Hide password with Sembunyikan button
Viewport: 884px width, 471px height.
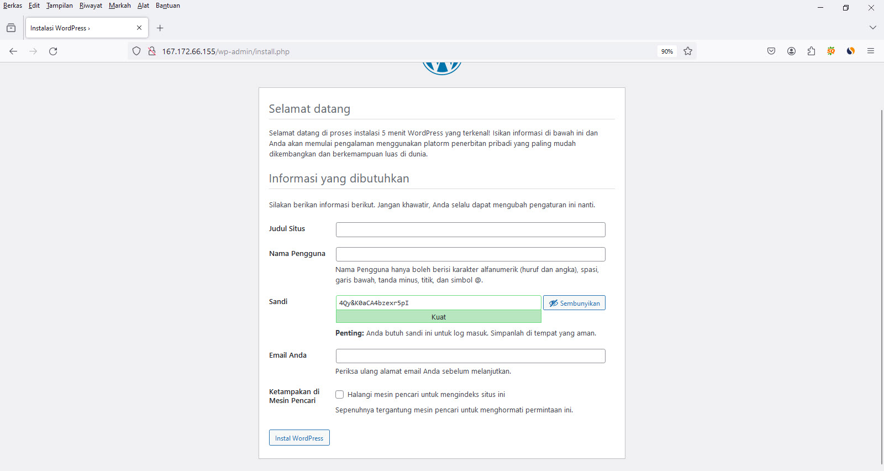click(574, 303)
